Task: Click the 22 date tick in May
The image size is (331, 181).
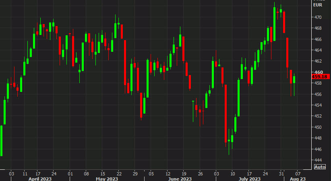Action: click(119, 174)
